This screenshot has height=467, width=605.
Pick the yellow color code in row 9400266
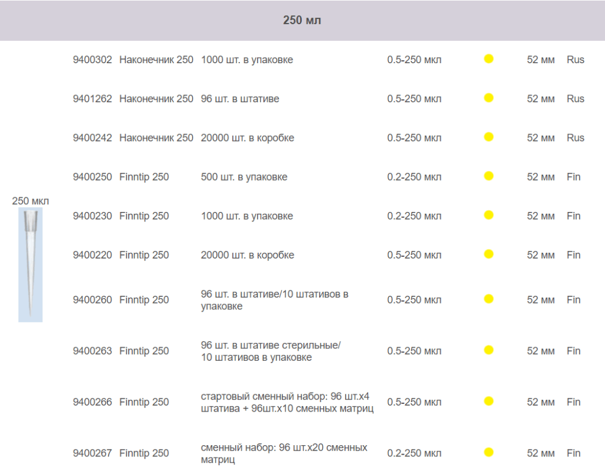point(489,401)
